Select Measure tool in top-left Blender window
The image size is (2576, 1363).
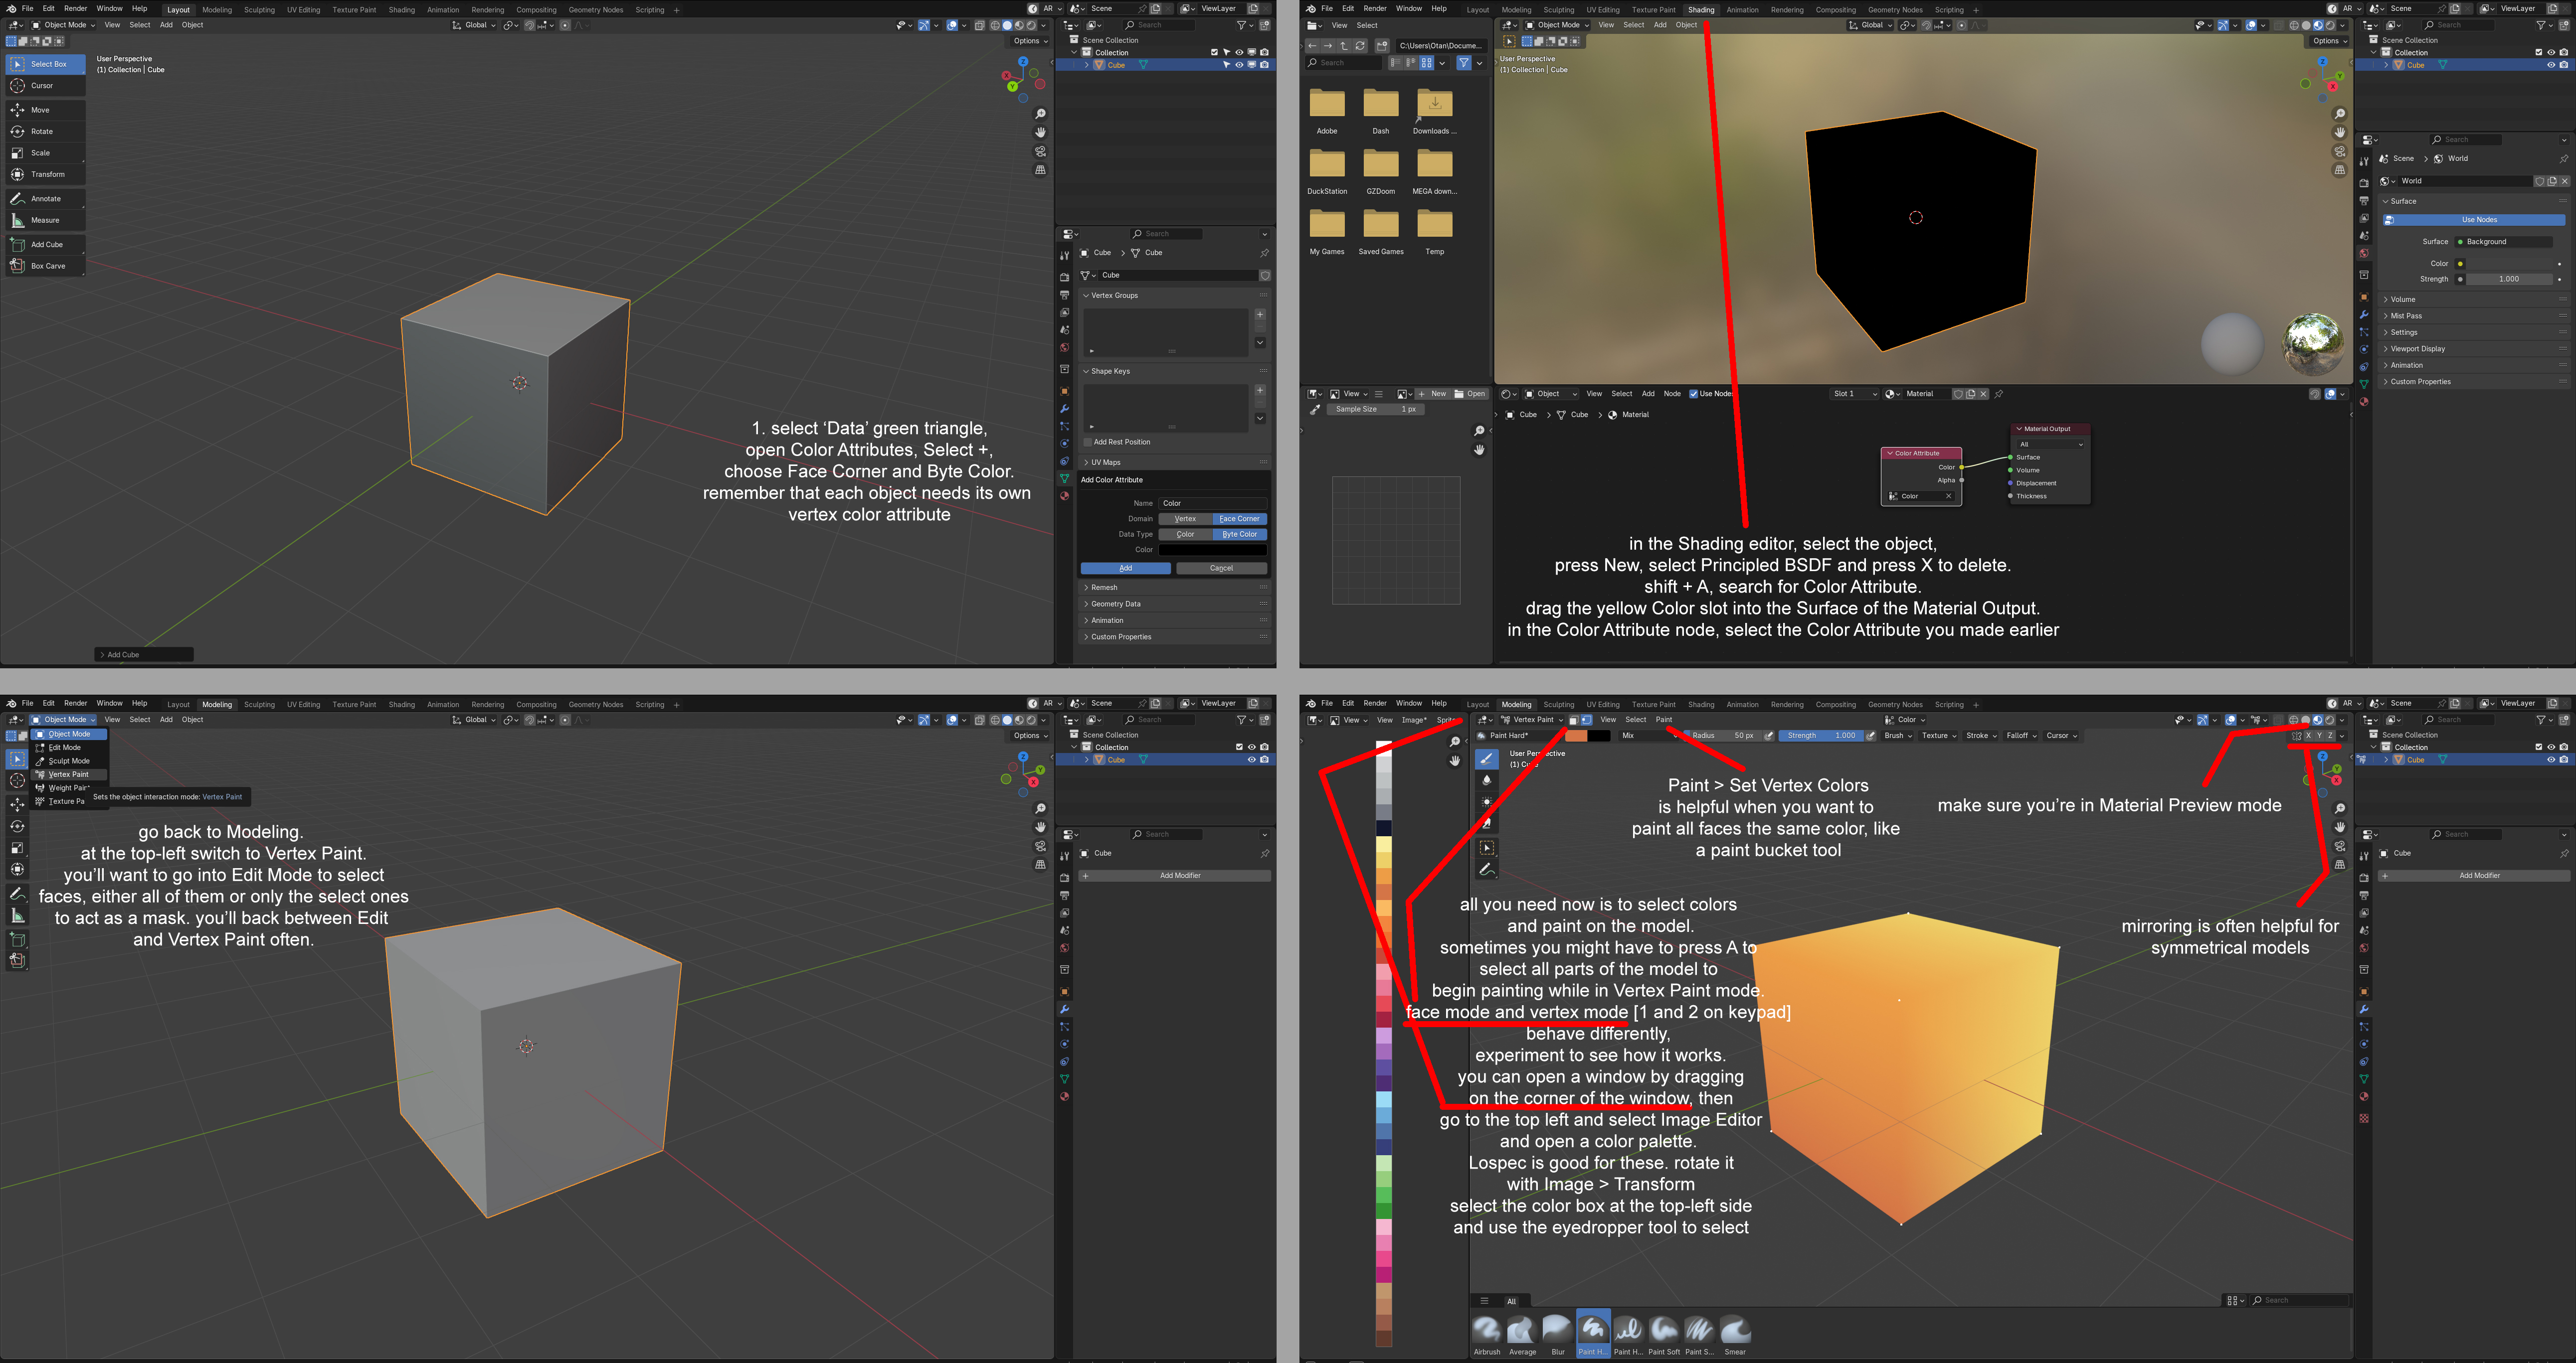pos(45,220)
